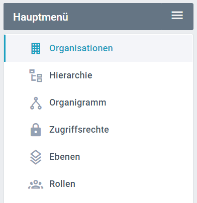The image size is (197, 203).
Task: Click the Organigramm branching nodes icon
Action: coord(36,103)
